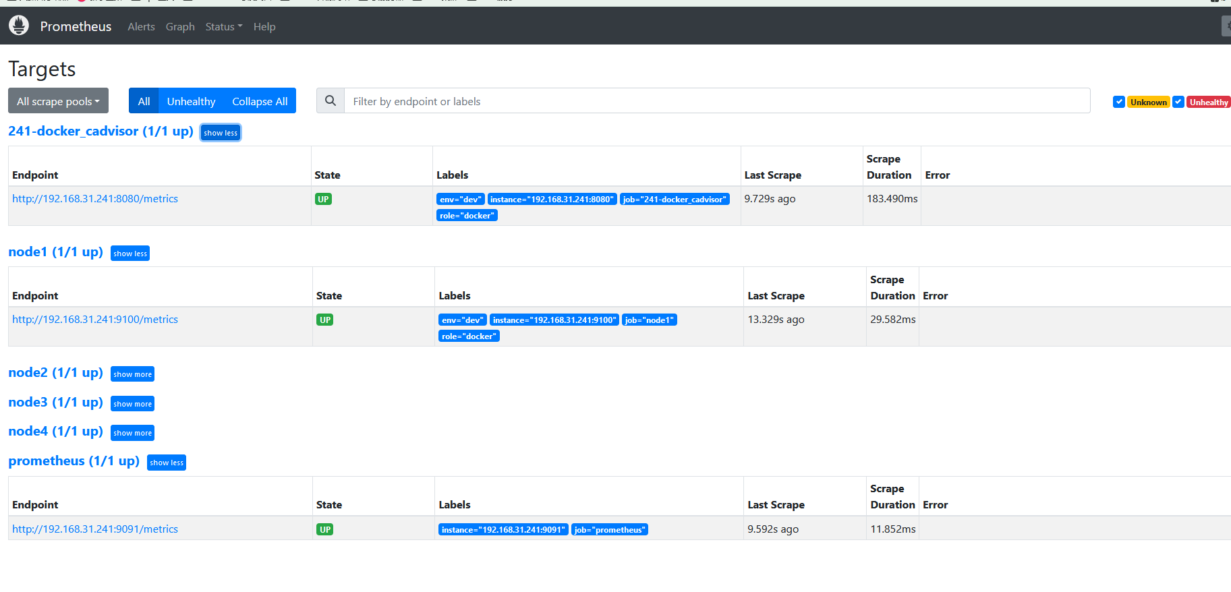Click the node4 (1/1 up) heading
This screenshot has width=1231, height=592.
[x=55, y=432]
